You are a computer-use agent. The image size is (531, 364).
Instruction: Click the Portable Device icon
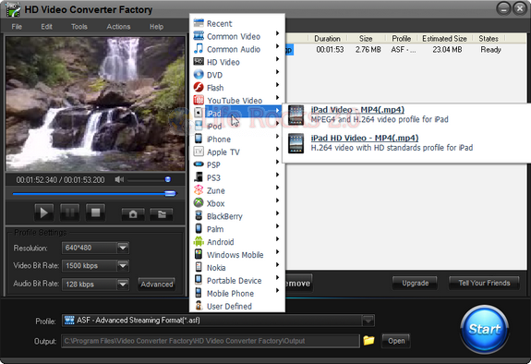point(199,280)
